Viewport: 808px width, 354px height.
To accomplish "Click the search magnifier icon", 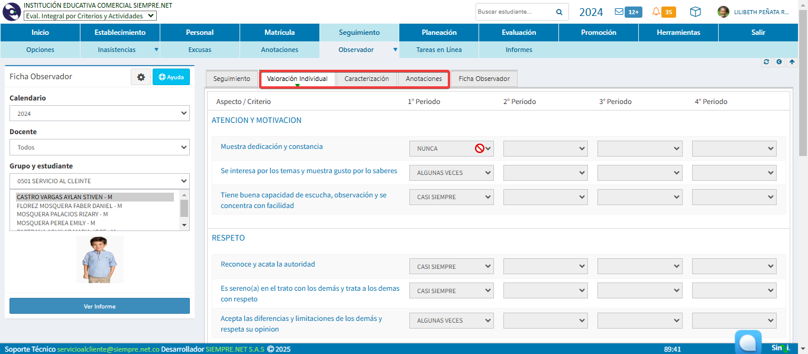I will (x=559, y=12).
